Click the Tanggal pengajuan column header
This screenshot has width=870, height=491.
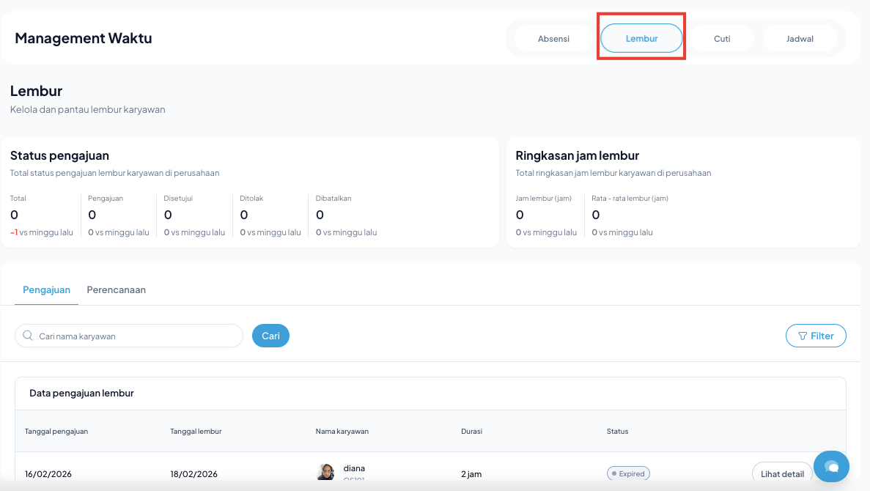[56, 432]
